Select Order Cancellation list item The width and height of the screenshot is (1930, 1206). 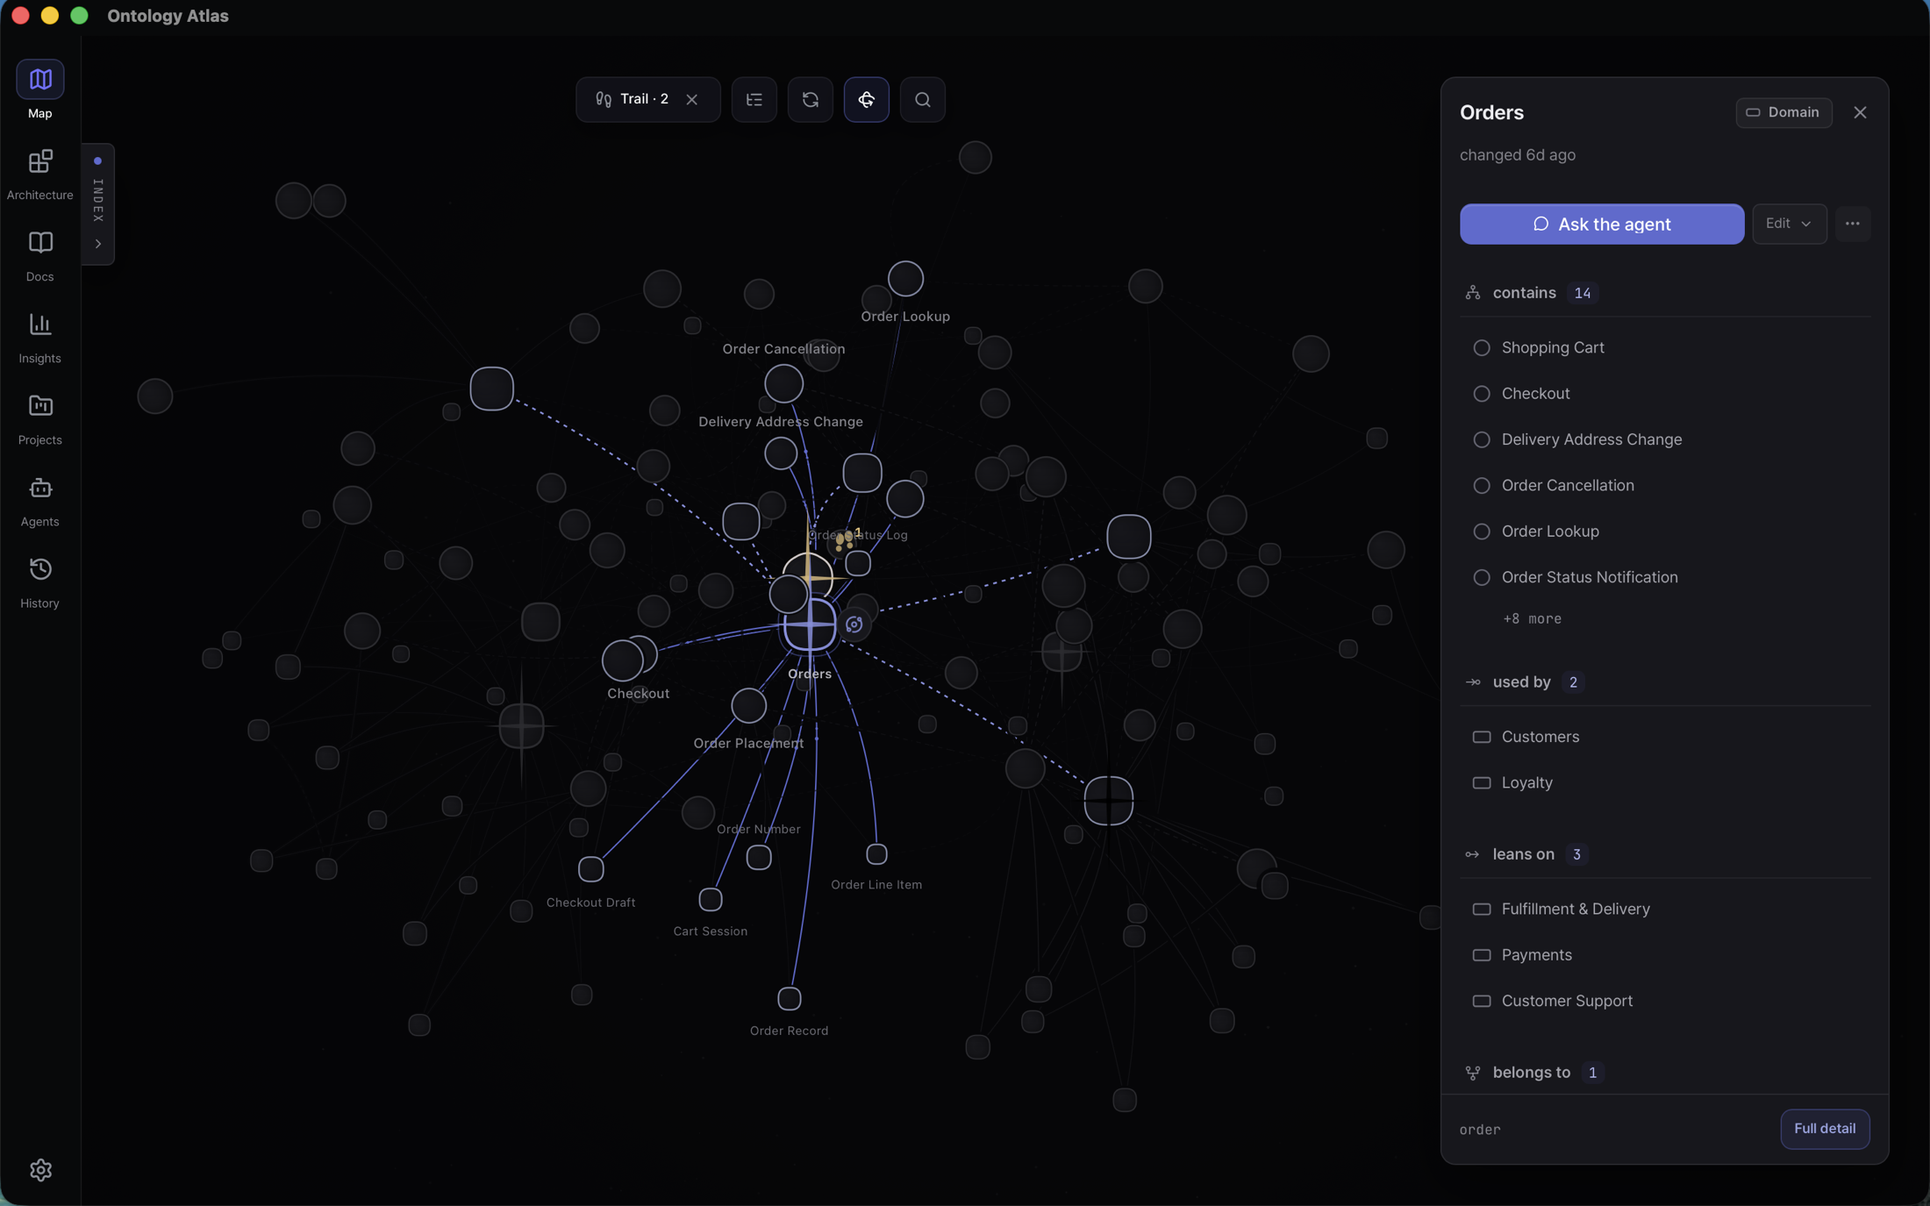(x=1664, y=485)
